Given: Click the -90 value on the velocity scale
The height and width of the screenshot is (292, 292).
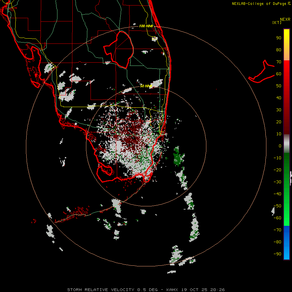Looking at the screenshot, I should click(x=277, y=254).
